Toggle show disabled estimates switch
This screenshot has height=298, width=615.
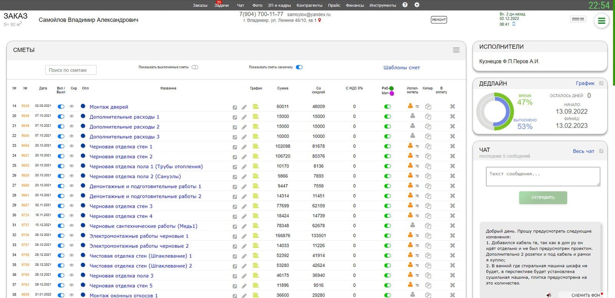(x=195, y=67)
